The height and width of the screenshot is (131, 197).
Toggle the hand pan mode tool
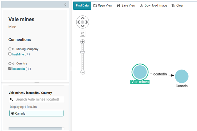point(83,34)
